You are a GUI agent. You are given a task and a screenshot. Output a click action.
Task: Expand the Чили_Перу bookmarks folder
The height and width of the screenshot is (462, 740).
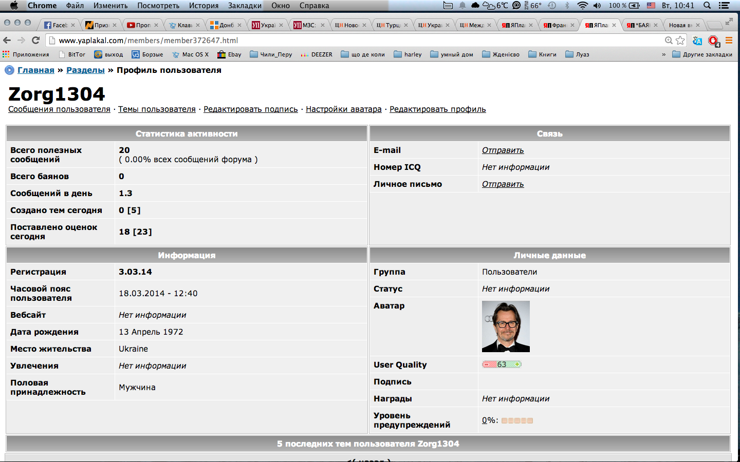[x=271, y=54]
